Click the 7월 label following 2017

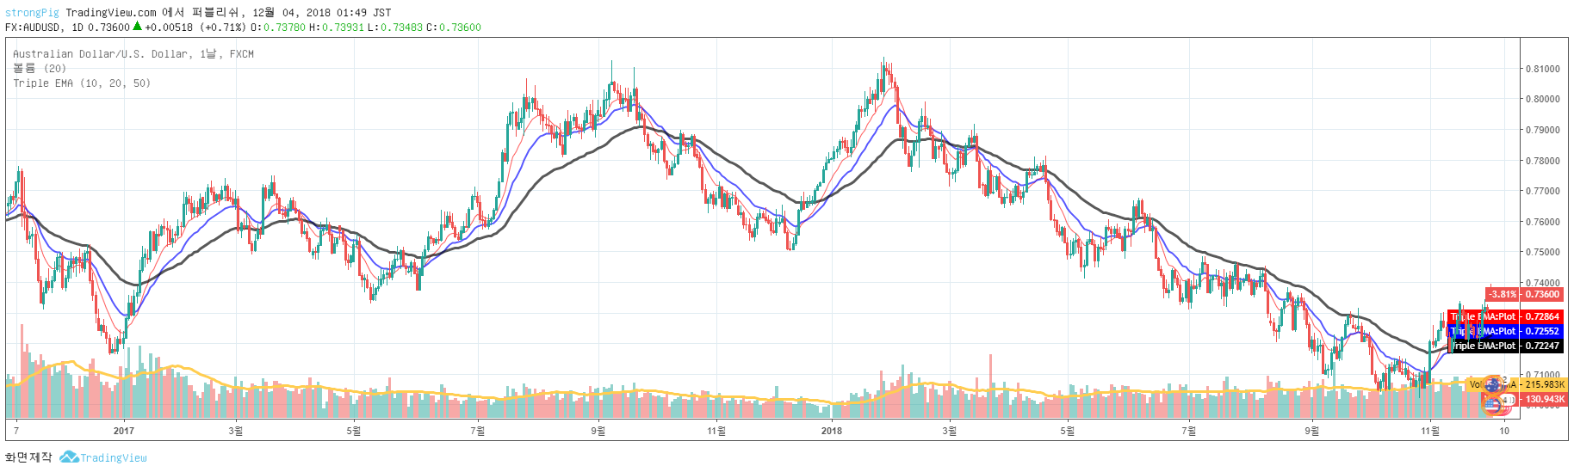478,431
